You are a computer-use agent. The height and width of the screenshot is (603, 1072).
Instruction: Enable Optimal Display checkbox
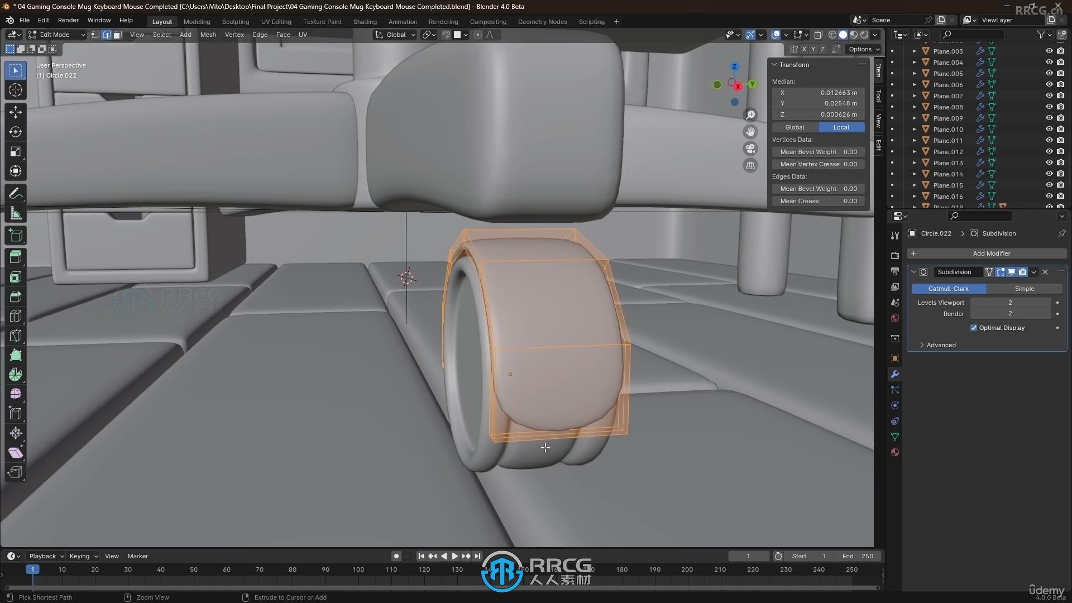[974, 327]
